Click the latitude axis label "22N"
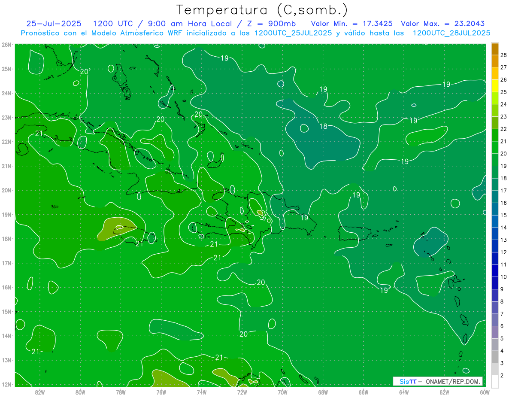This screenshot has width=515, height=398. tap(6, 142)
